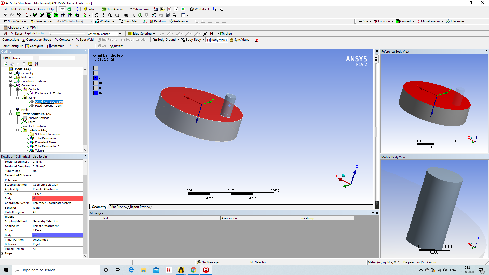Open the Tools menu
Viewport: 489px width, 275px height.
(x=41, y=9)
